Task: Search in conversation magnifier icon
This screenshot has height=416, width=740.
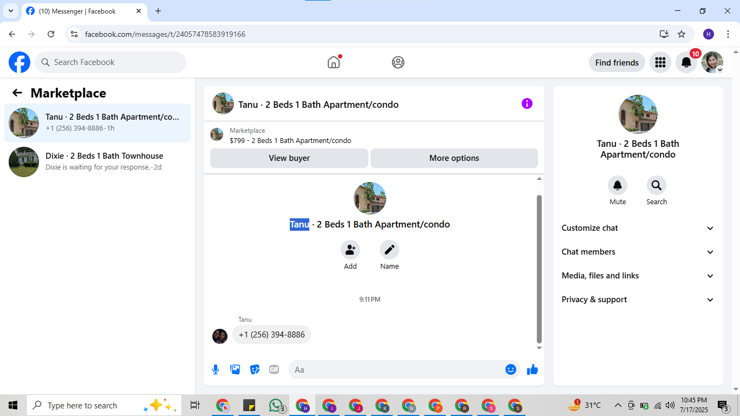Action: (x=657, y=186)
